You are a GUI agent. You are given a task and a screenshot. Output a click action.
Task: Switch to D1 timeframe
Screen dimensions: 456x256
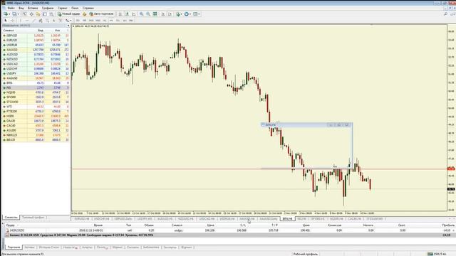(x=118, y=21)
